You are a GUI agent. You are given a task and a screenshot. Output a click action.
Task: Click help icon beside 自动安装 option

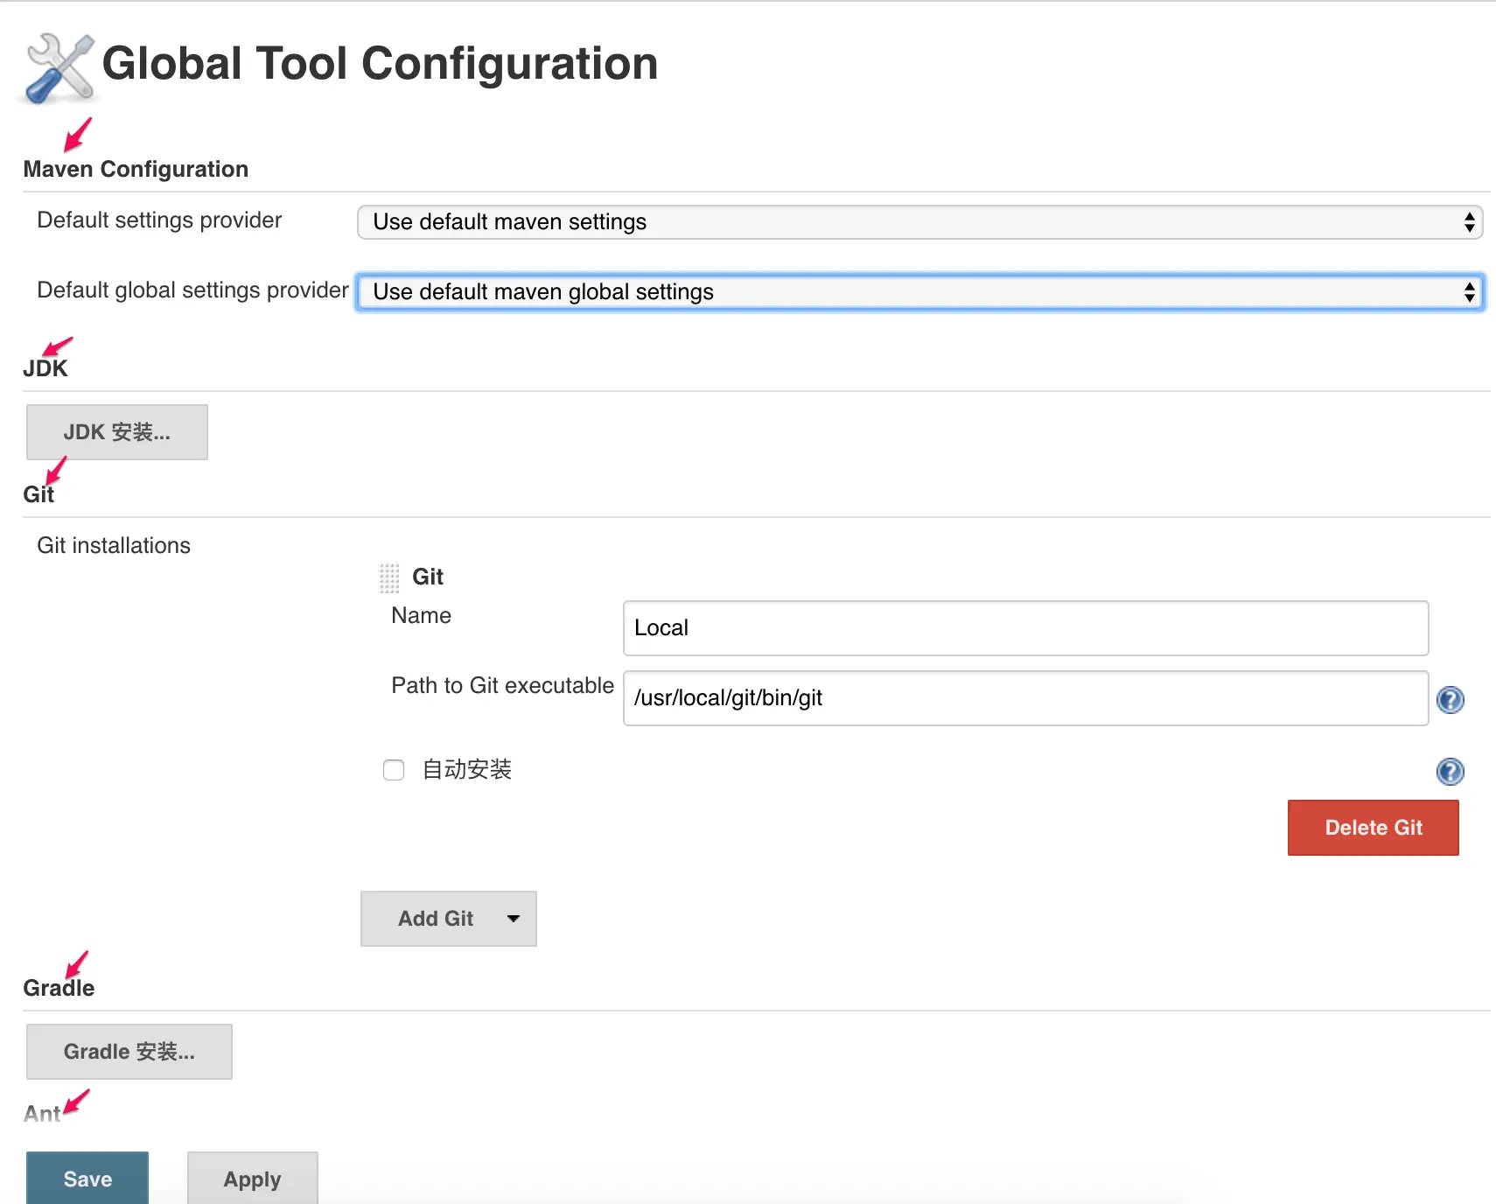click(1450, 772)
